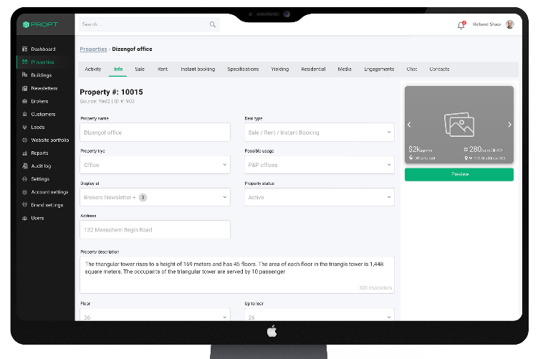Image resolution: width=538 pixels, height=359 pixels.
Task: Follow the Properties breadcrumb link
Action: point(93,49)
